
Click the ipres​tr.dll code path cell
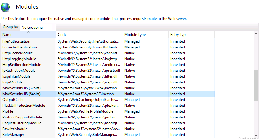89,71
